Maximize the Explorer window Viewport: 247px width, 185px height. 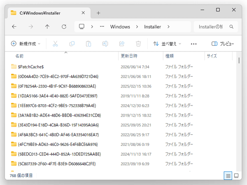coord(218,10)
